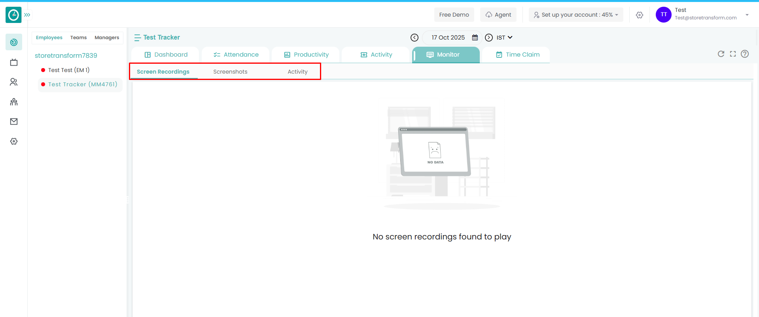Click the help question mark icon
759x317 pixels.
pos(745,54)
